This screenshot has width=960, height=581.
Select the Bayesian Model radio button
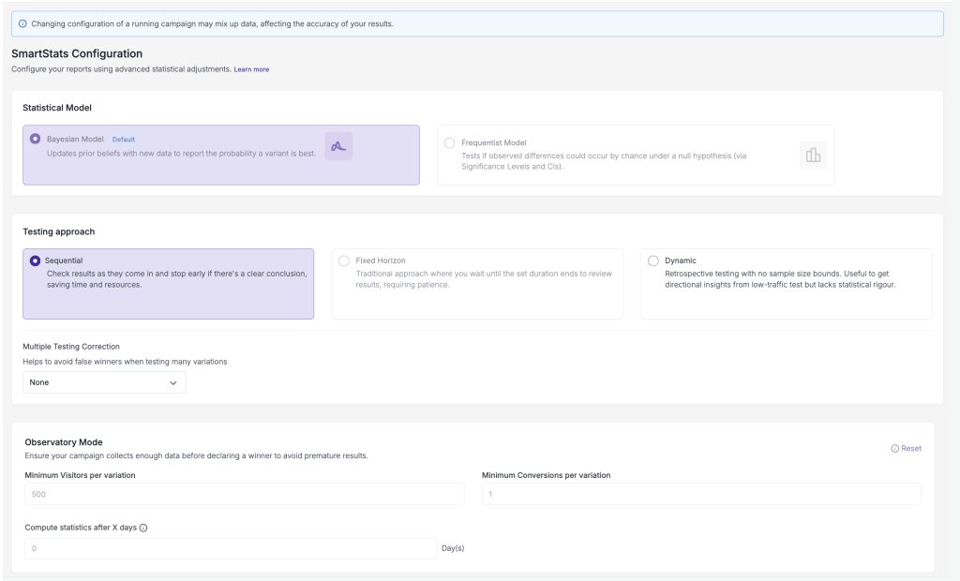(36, 139)
